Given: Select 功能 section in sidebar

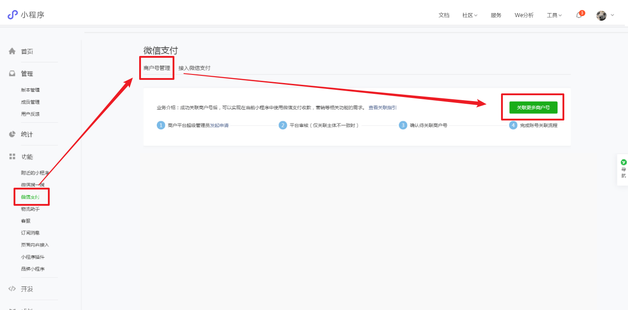Looking at the screenshot, I should (x=27, y=157).
